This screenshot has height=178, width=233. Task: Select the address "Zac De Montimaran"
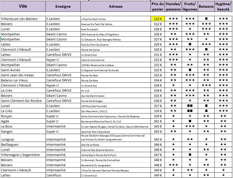click(93, 96)
